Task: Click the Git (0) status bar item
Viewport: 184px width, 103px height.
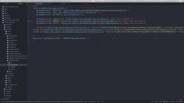Action: point(172,102)
